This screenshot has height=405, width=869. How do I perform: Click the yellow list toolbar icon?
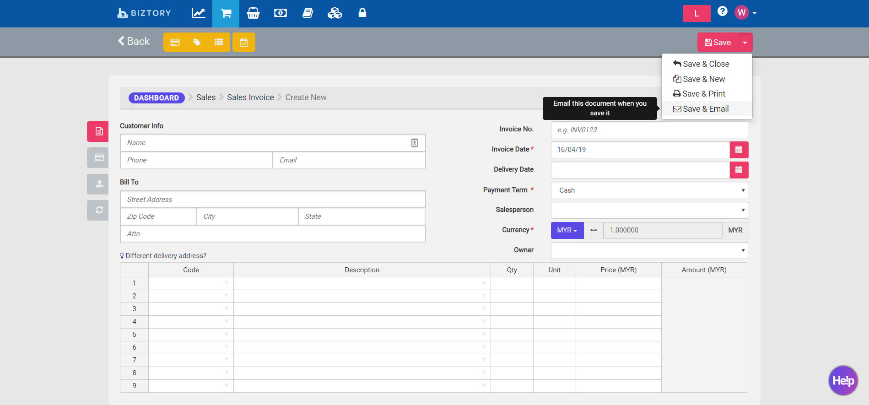(219, 42)
